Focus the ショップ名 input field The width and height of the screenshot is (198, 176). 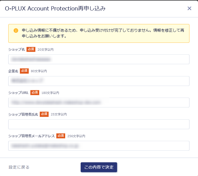click(x=99, y=59)
